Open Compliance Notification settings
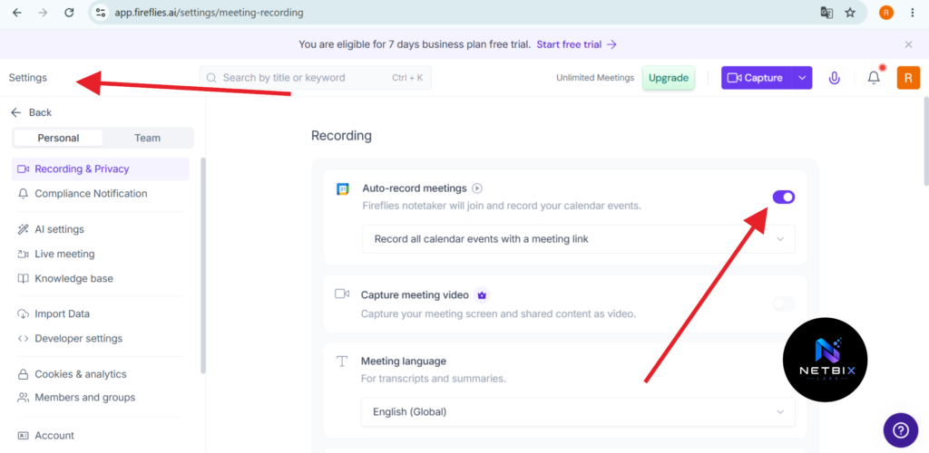Viewport: 929px width, 453px height. point(101,193)
